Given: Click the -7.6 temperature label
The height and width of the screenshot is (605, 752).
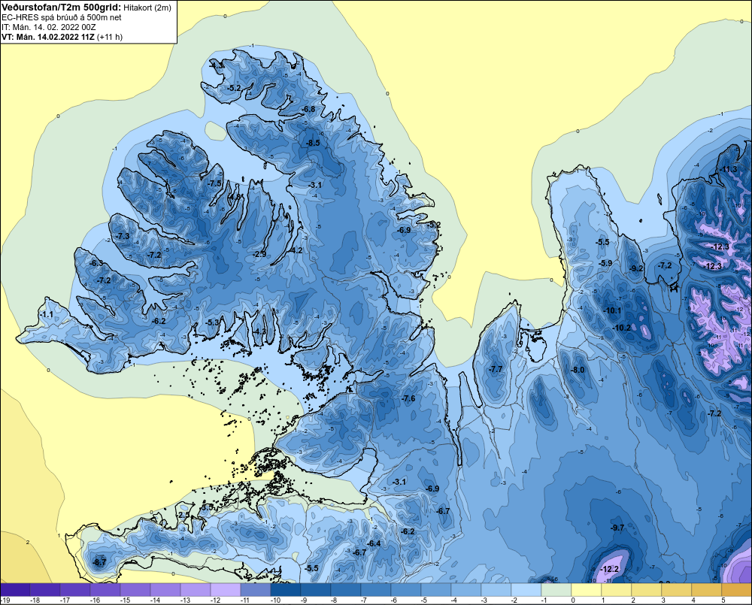Looking at the screenshot, I should click(408, 398).
